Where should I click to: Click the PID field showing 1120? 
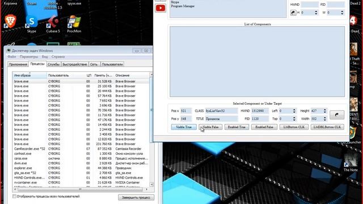[260, 118]
